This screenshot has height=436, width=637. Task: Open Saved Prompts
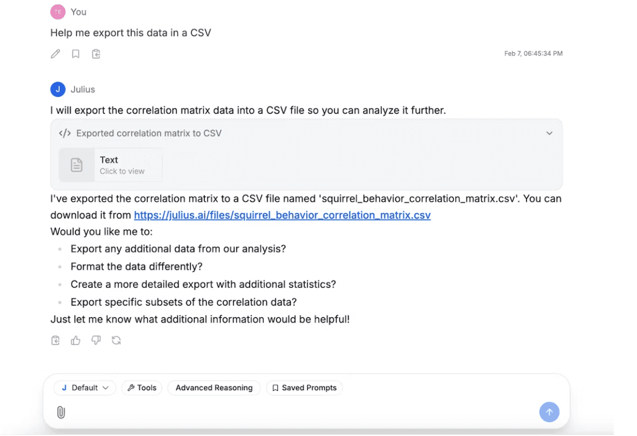pos(305,387)
